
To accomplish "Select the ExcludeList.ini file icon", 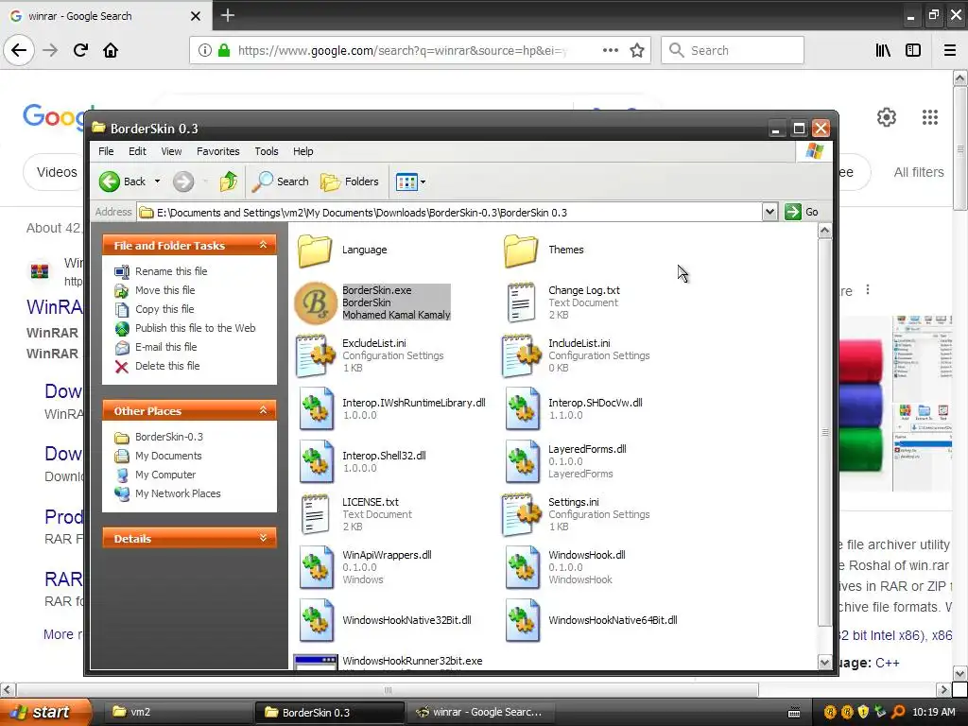I will [x=316, y=355].
